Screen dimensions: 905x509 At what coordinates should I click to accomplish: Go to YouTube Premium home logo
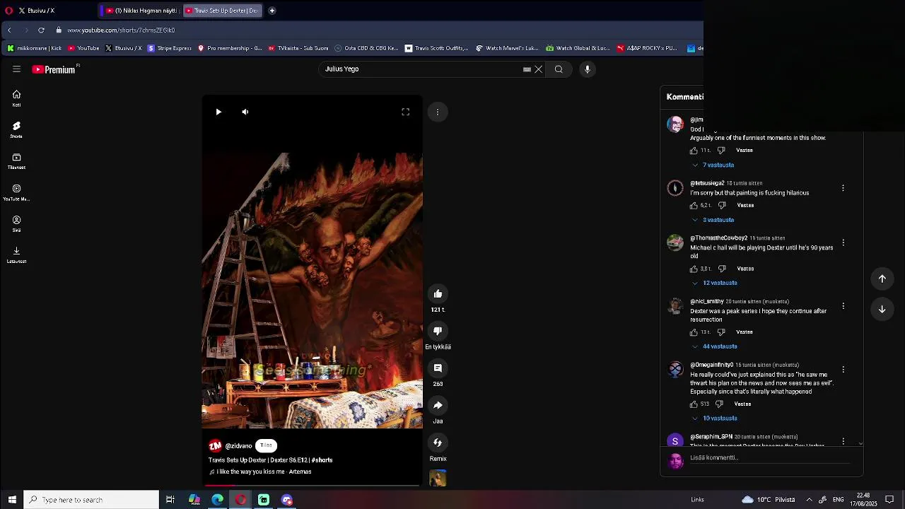click(x=54, y=69)
